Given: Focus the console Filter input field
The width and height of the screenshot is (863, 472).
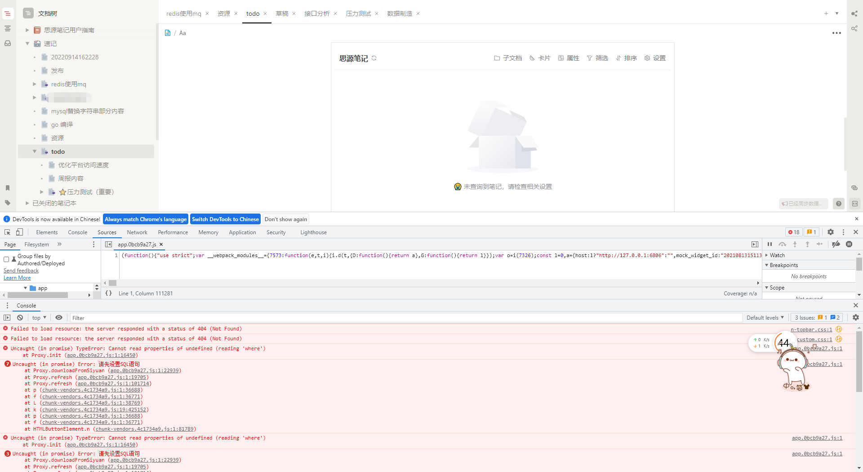Looking at the screenshot, I should pyautogui.click(x=406, y=318).
